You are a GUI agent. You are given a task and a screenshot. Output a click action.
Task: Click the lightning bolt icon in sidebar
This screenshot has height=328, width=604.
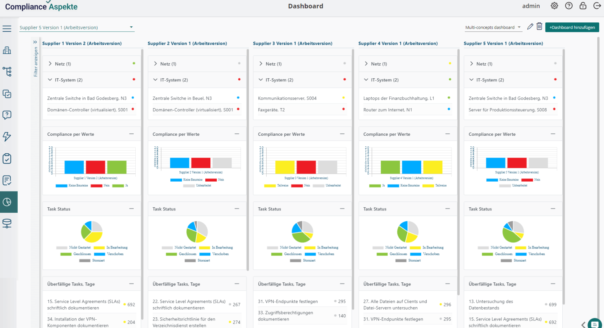[8, 136]
